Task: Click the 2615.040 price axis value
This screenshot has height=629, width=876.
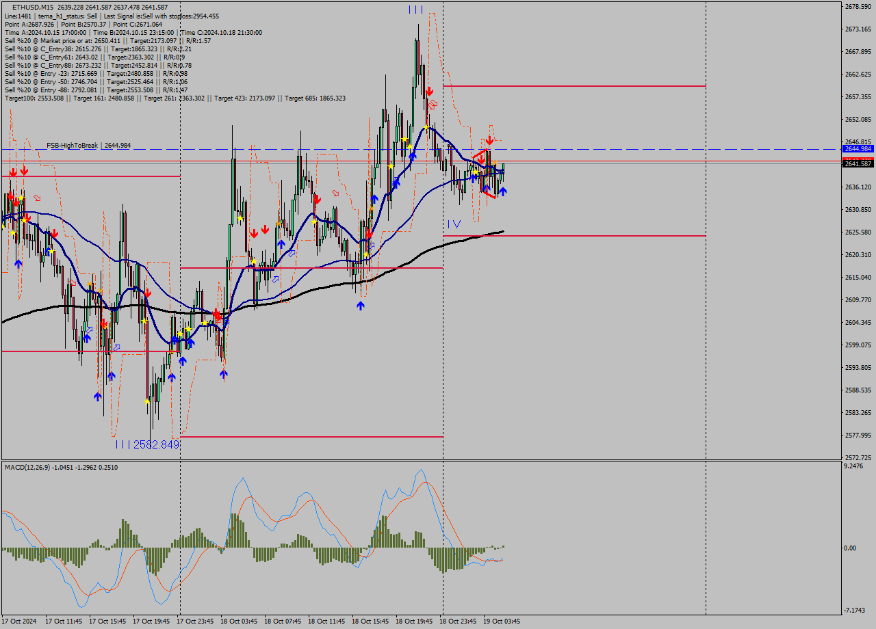Action: click(x=858, y=278)
